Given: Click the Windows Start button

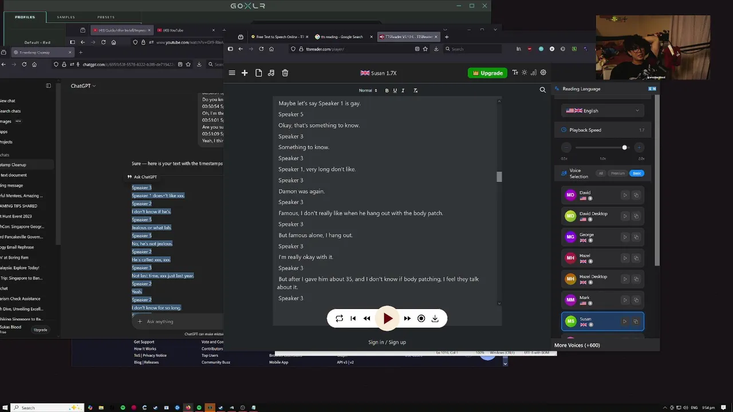Looking at the screenshot, I should pos(5,407).
